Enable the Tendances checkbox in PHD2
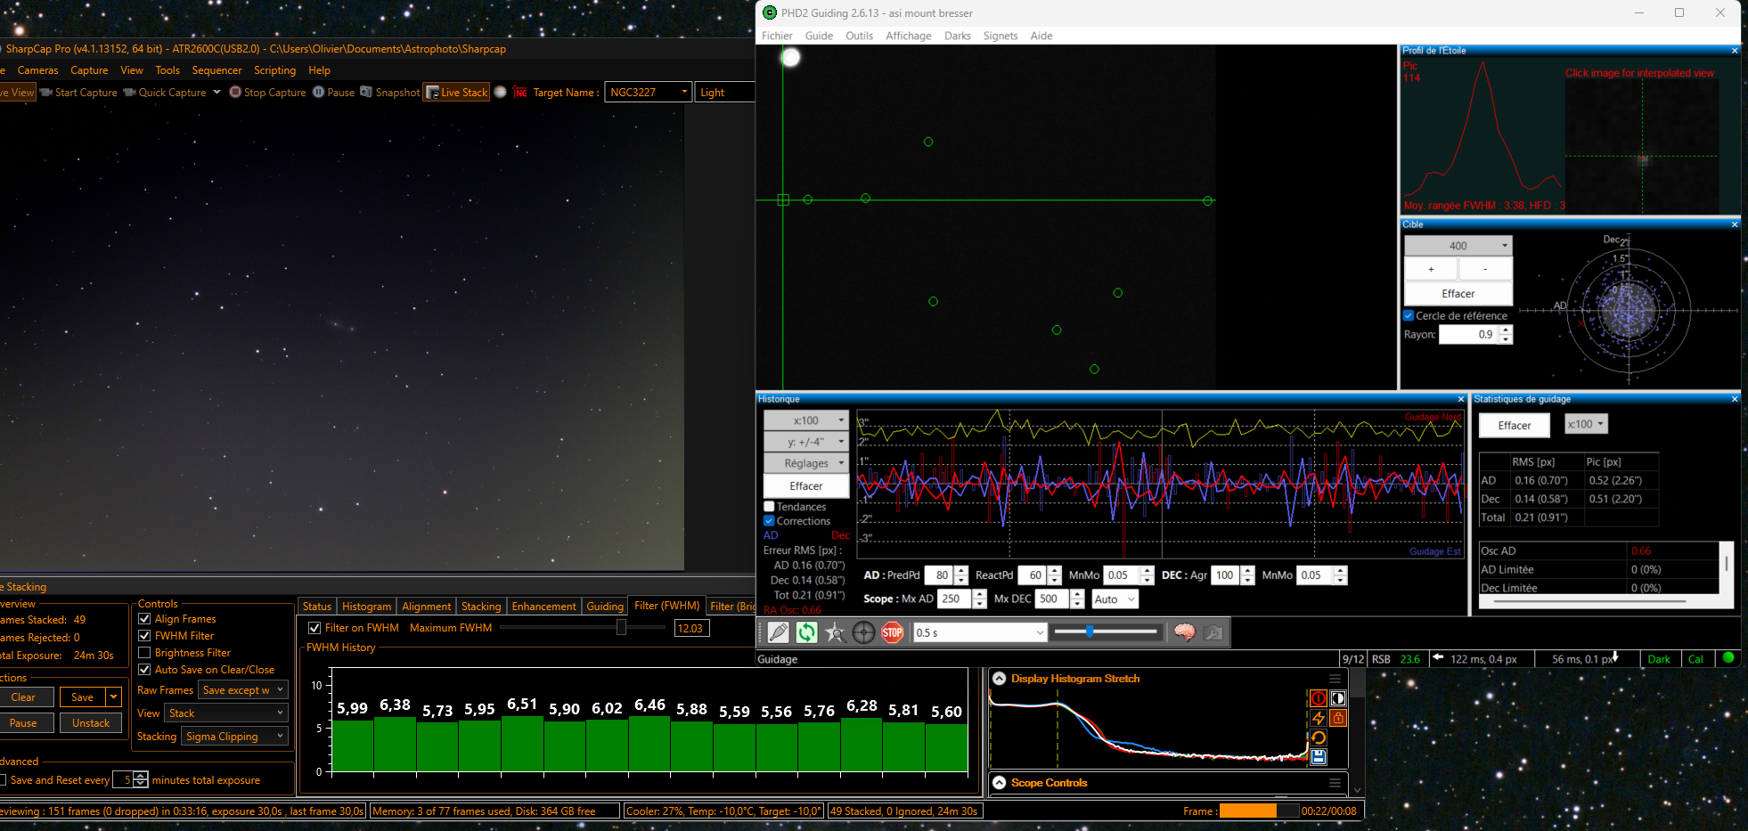The height and width of the screenshot is (831, 1748). 769,507
